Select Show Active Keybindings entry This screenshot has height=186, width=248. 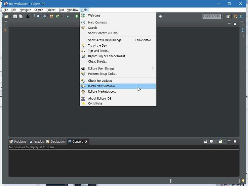(118, 40)
